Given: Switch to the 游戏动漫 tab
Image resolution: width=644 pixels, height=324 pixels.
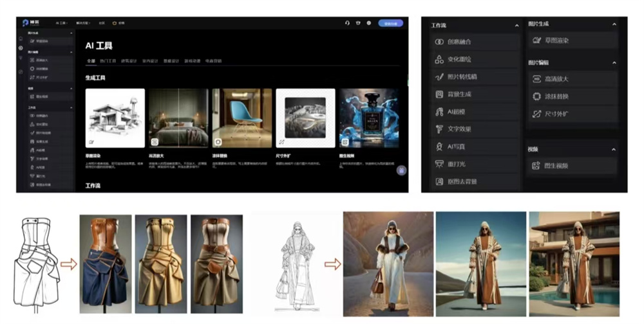Looking at the screenshot, I should tap(192, 61).
